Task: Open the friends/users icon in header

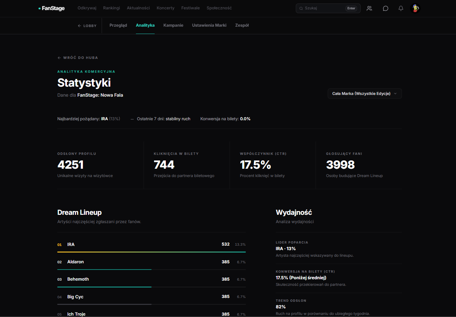Action: click(369, 8)
